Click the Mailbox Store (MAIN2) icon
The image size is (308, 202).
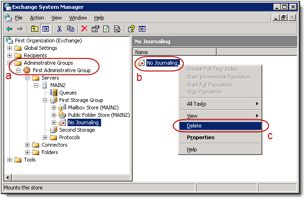pos(62,108)
